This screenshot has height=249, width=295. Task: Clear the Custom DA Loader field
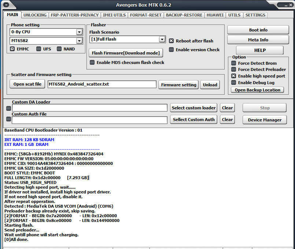[x=227, y=108]
